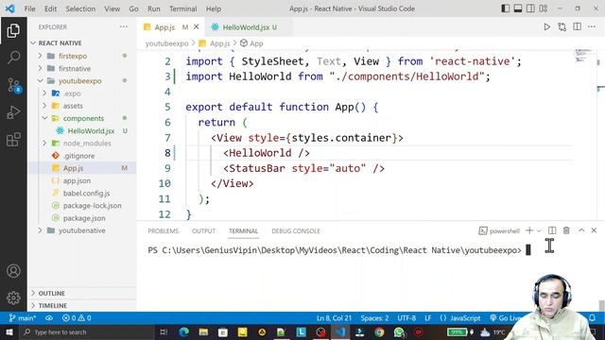Open babel.config.js in the file tree
This screenshot has height=340, width=605.
pyautogui.click(x=86, y=193)
